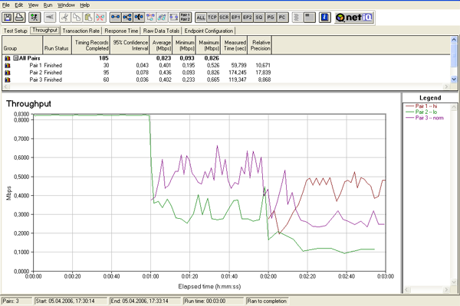Click the Delete red X icon

pyautogui.click(x=100, y=18)
